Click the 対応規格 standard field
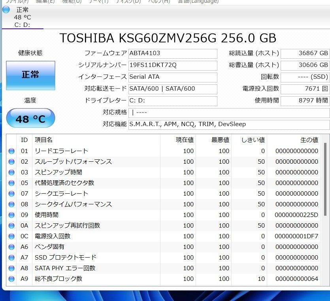 229,112
